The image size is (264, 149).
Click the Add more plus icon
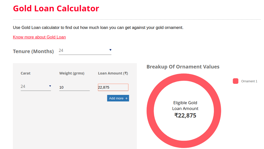[x=126, y=98]
